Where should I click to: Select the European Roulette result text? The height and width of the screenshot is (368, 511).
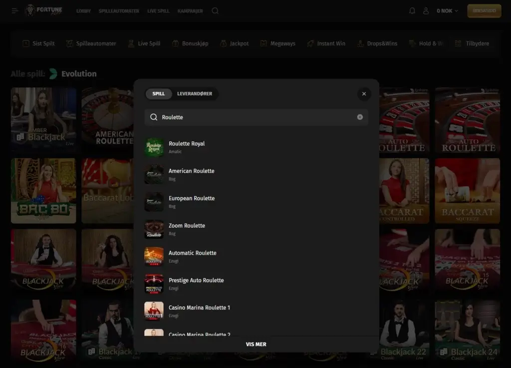[192, 199]
